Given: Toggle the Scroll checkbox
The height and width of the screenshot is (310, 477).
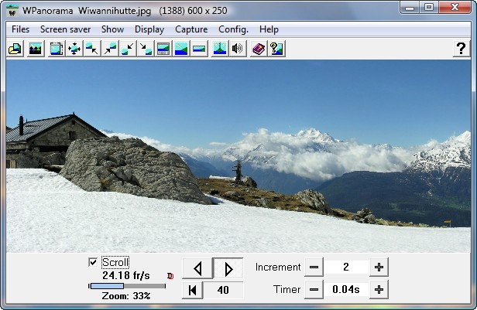Looking at the screenshot, I should tap(94, 262).
